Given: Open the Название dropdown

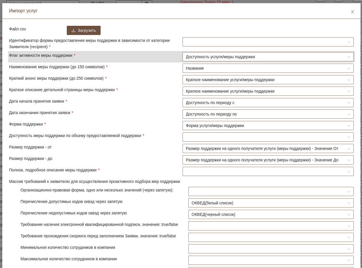Looking at the screenshot, I should (268, 68).
